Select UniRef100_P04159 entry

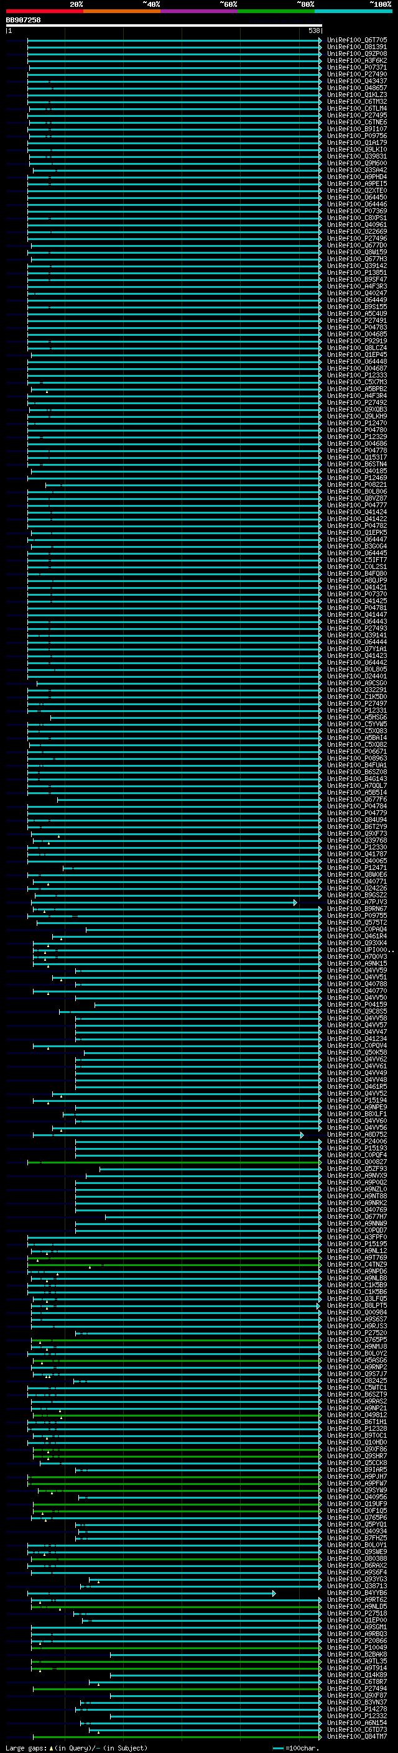click(356, 1004)
